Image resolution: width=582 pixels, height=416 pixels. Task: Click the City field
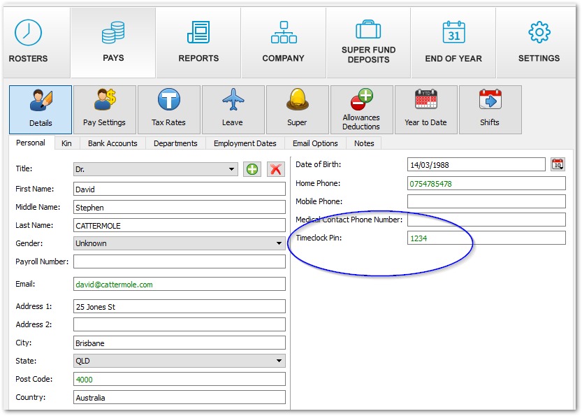180,343
